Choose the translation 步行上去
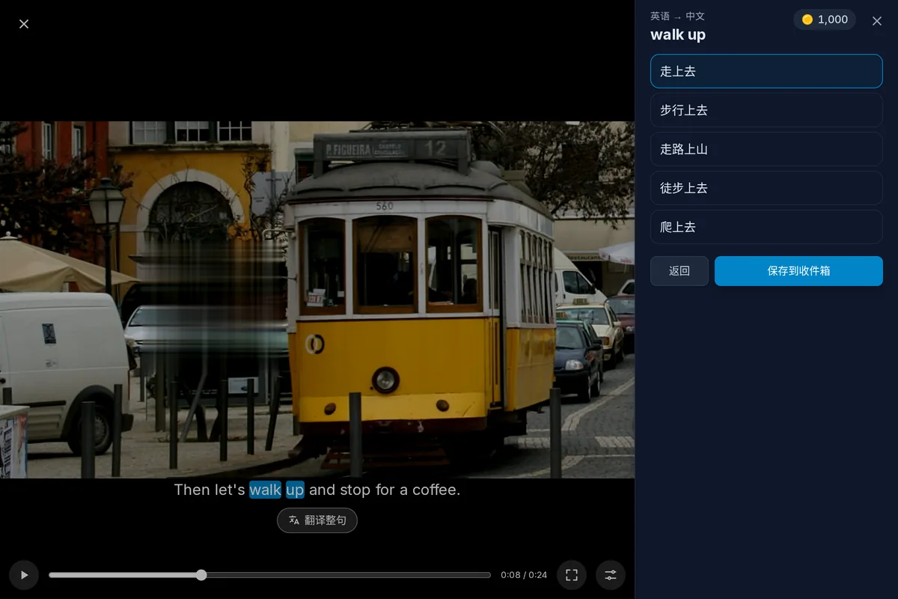The image size is (898, 599). [766, 110]
